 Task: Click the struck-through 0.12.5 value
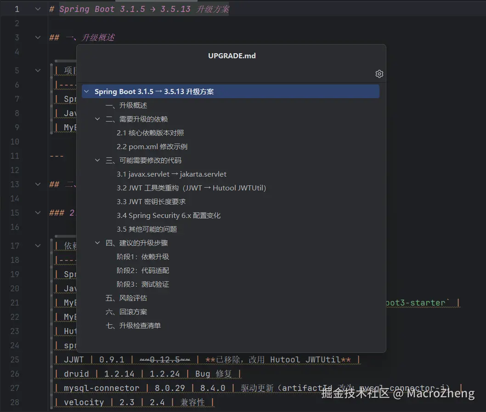click(164, 359)
